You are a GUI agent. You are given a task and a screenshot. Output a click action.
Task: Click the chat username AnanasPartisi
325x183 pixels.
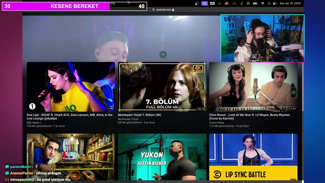22,173
